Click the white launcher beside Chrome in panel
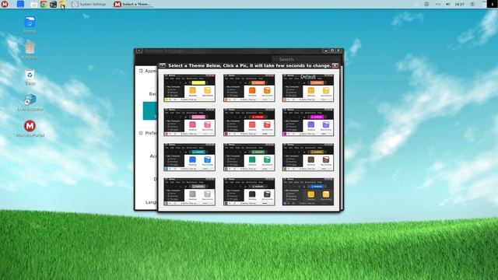This screenshot has height=280, width=498. tap(33, 4)
